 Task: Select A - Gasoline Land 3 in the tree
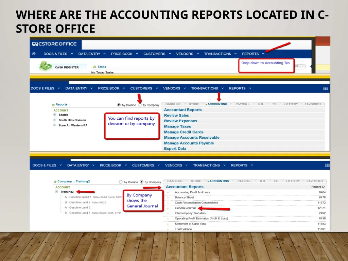[77, 208]
